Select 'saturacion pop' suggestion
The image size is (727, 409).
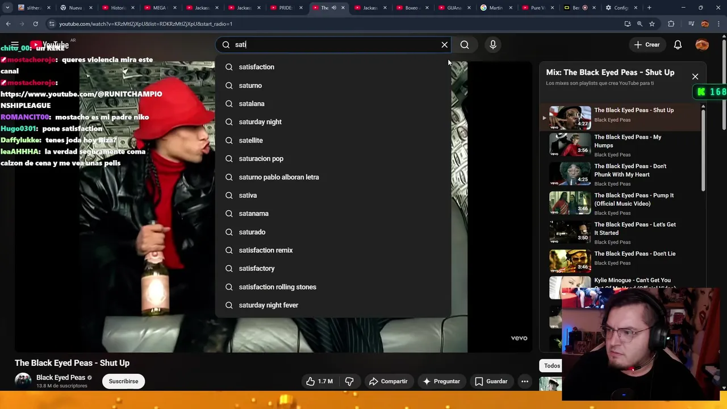(x=333, y=158)
